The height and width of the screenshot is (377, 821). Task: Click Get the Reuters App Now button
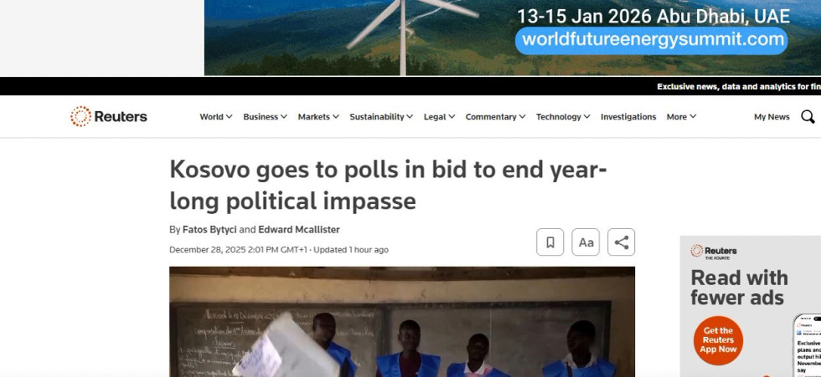[718, 340]
